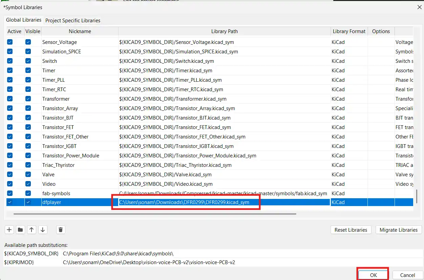
Task: Select the fab-symbols library path cell
Action: (x=225, y=194)
